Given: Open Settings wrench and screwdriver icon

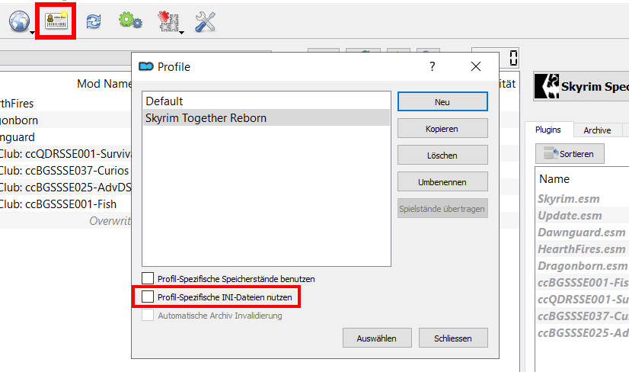Looking at the screenshot, I should point(205,21).
